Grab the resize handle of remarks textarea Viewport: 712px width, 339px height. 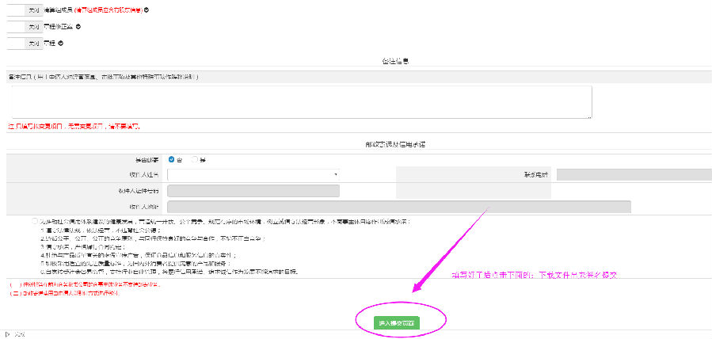[589, 117]
